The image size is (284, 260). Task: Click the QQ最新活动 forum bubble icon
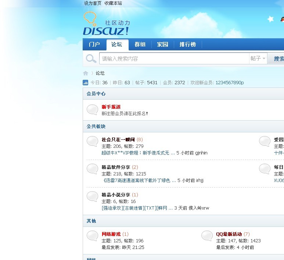pyautogui.click(x=207, y=236)
